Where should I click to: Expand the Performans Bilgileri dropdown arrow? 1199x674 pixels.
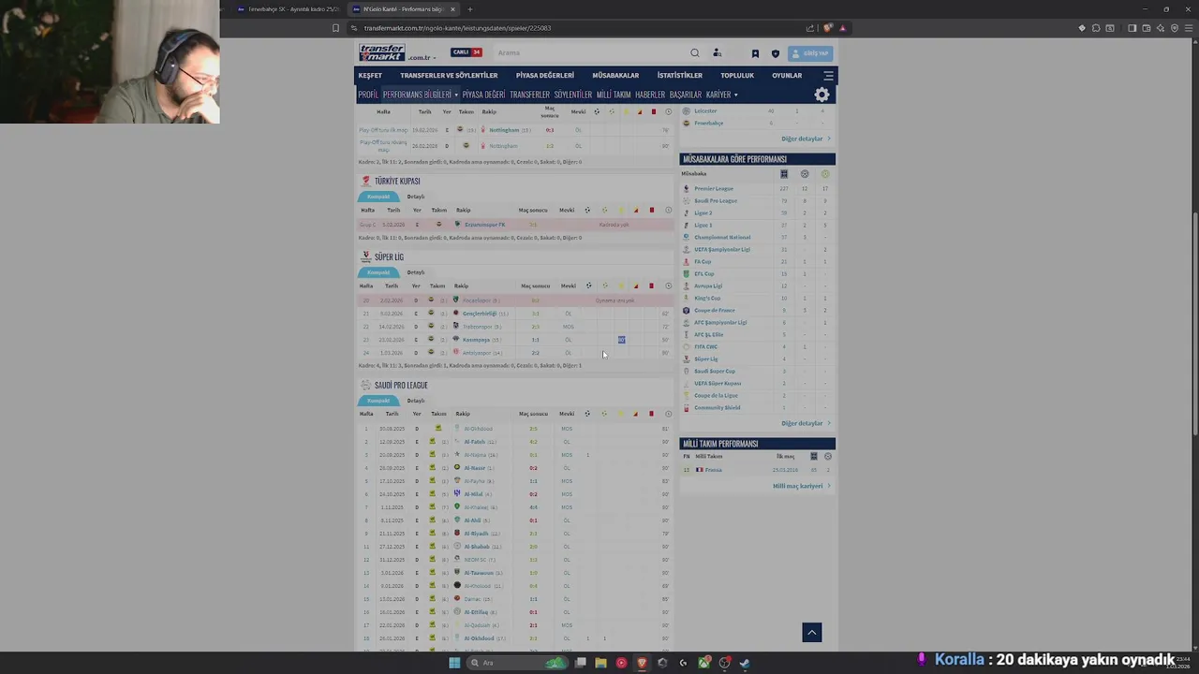point(456,95)
